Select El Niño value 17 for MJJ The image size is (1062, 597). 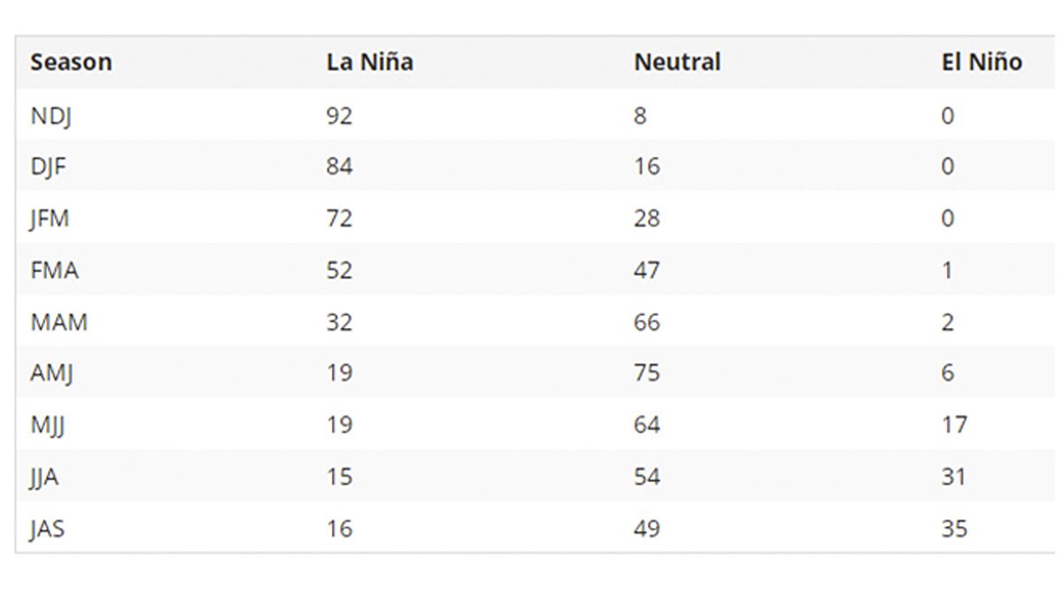pos(955,425)
